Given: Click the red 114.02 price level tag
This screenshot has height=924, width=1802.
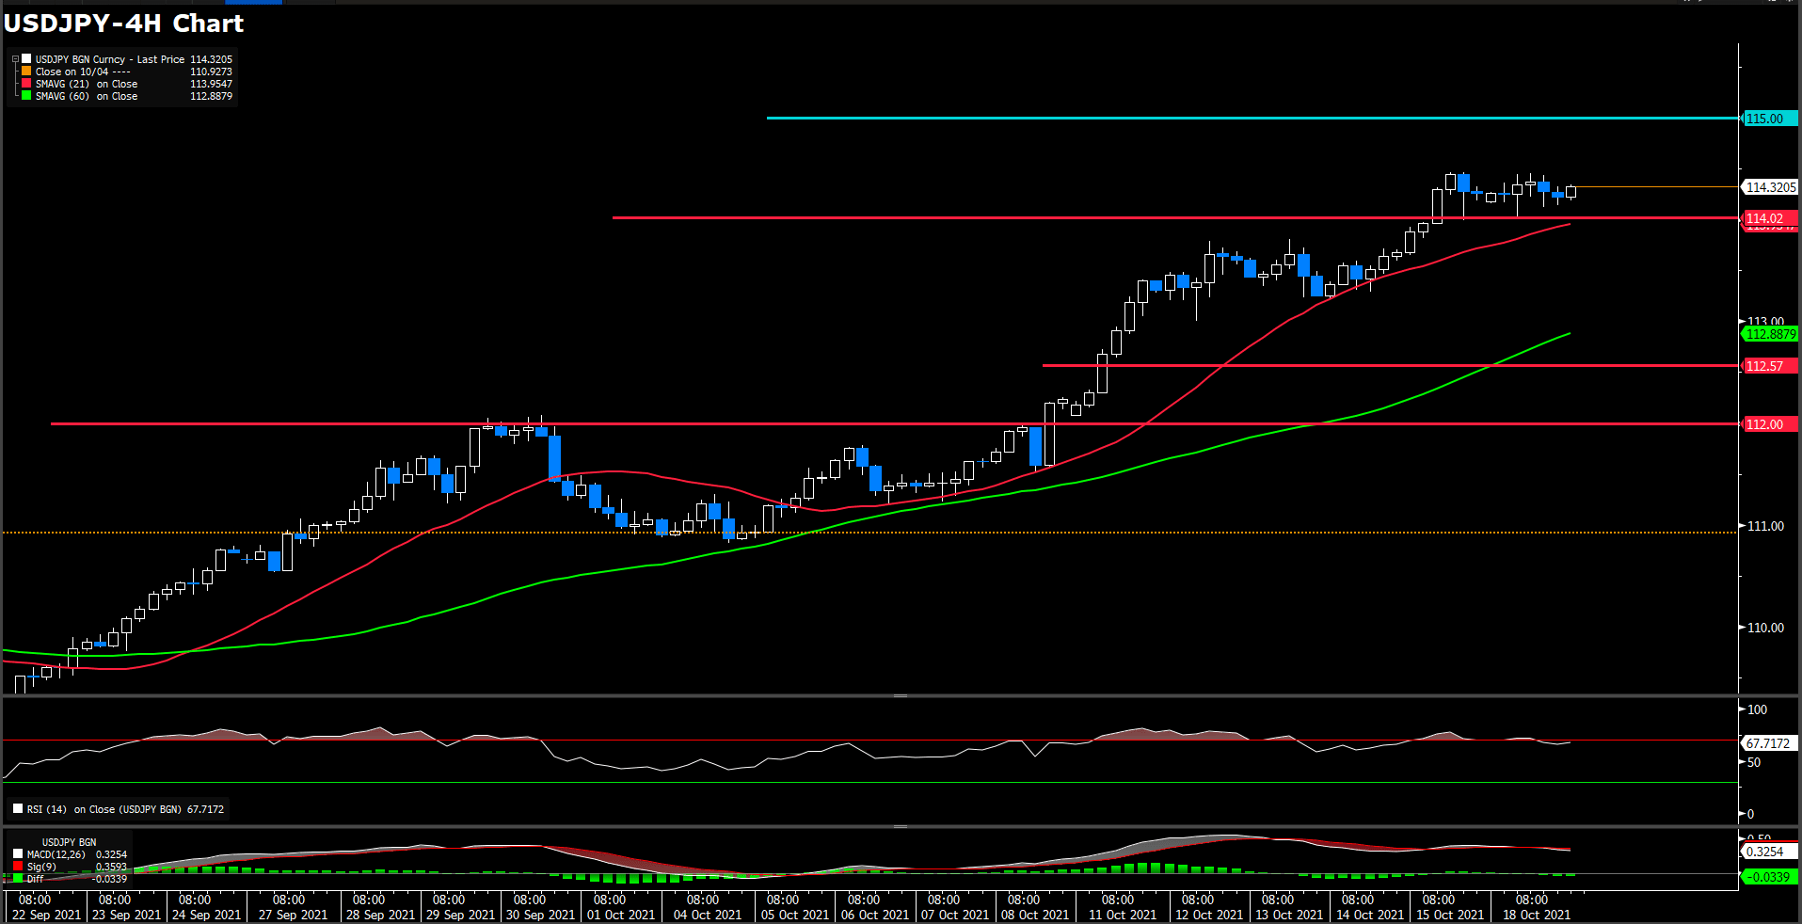Looking at the screenshot, I should [1769, 218].
